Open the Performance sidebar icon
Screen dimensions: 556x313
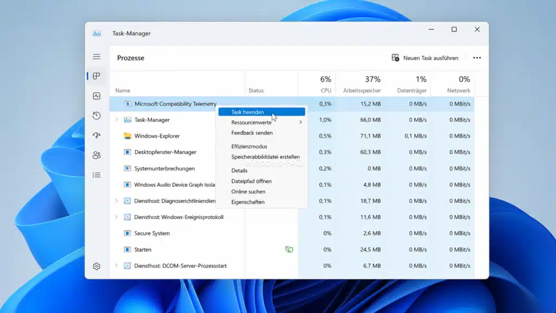(97, 96)
